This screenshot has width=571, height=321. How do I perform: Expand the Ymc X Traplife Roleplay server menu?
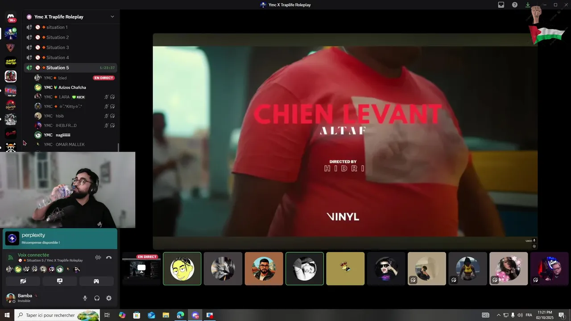[x=112, y=16]
